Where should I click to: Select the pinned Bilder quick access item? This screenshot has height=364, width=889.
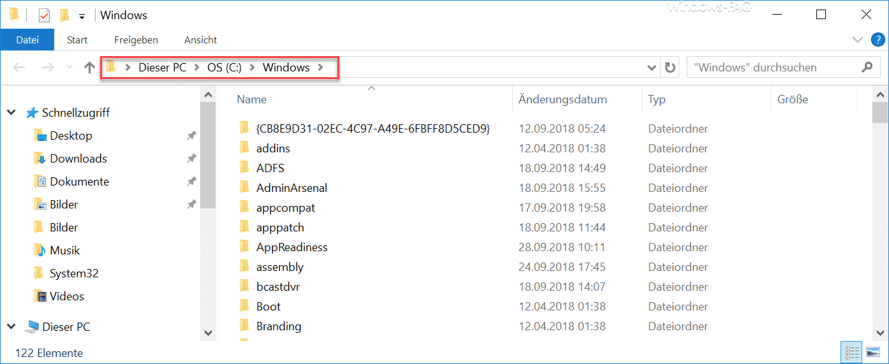tap(64, 205)
